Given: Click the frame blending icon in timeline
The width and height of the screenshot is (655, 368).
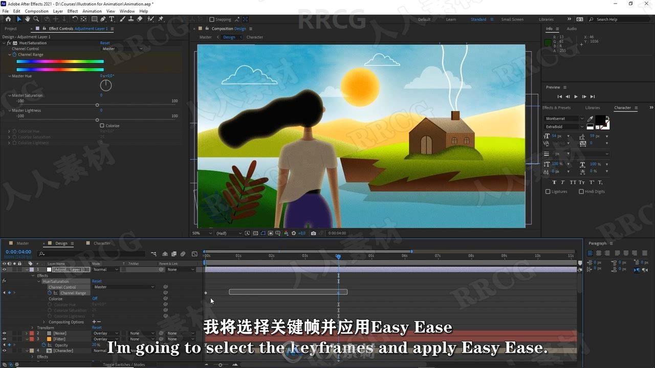Looking at the screenshot, I should click(x=174, y=254).
